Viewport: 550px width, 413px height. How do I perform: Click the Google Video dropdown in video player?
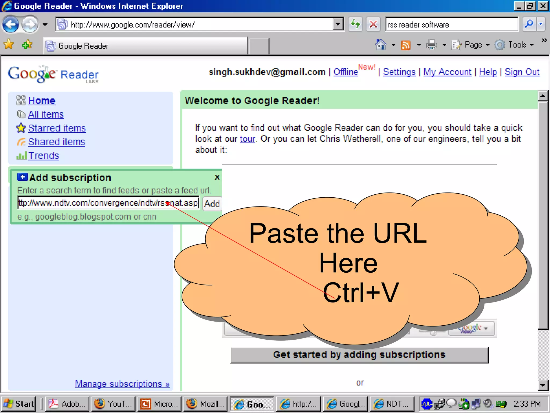pos(472,329)
